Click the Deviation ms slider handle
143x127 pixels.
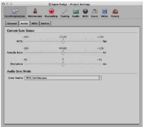(63, 64)
